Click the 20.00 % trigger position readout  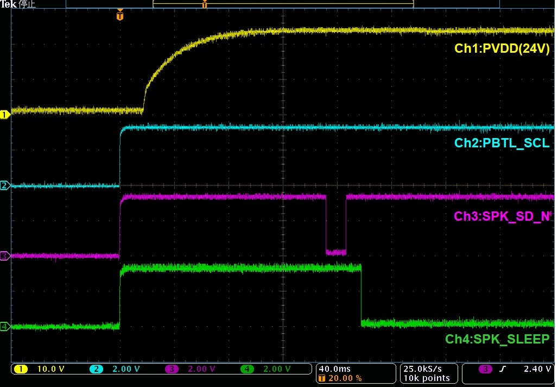click(345, 378)
